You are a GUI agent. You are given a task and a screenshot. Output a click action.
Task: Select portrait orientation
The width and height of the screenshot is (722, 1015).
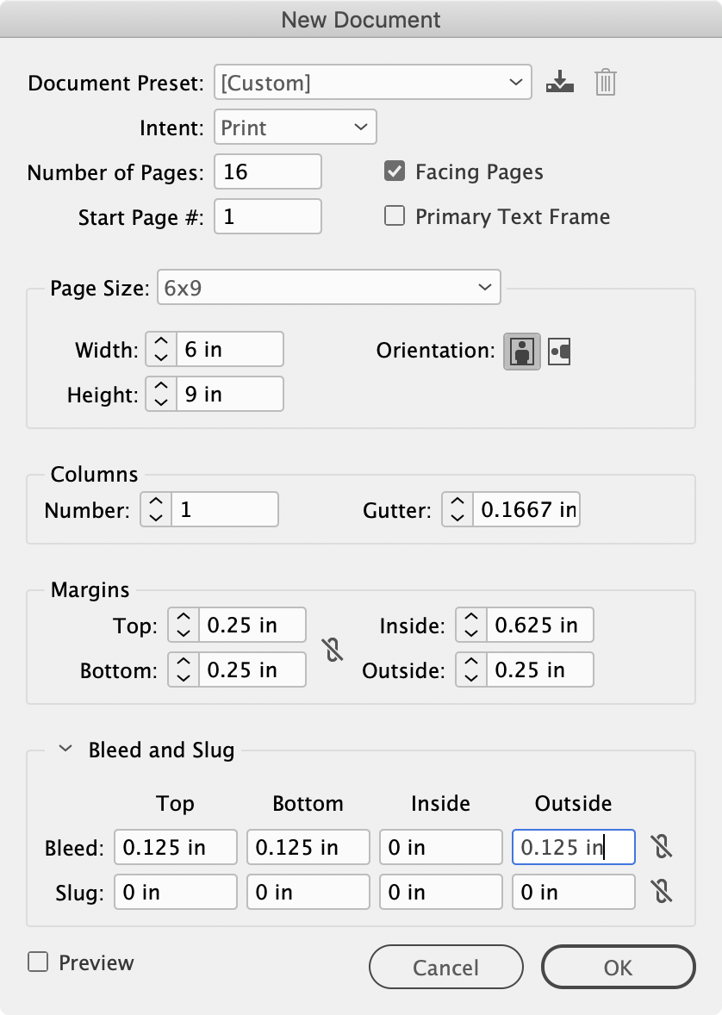click(x=522, y=352)
